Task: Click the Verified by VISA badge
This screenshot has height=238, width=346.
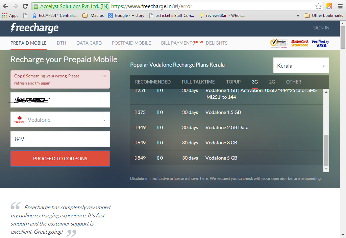Action: [320, 43]
